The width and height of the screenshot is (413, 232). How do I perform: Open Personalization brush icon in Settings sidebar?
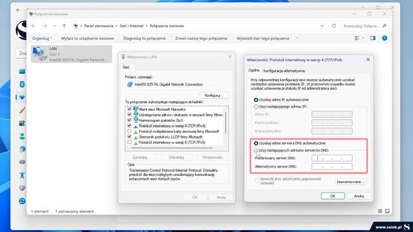point(22,110)
